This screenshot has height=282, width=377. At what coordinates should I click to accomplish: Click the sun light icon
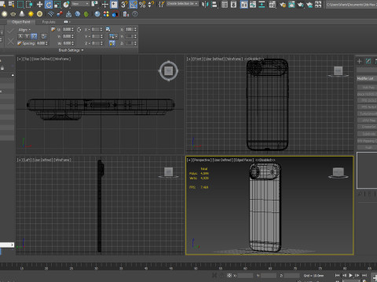(x=31, y=14)
